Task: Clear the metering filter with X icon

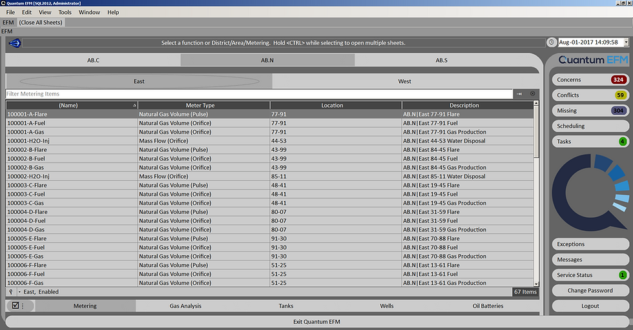Action: point(532,93)
